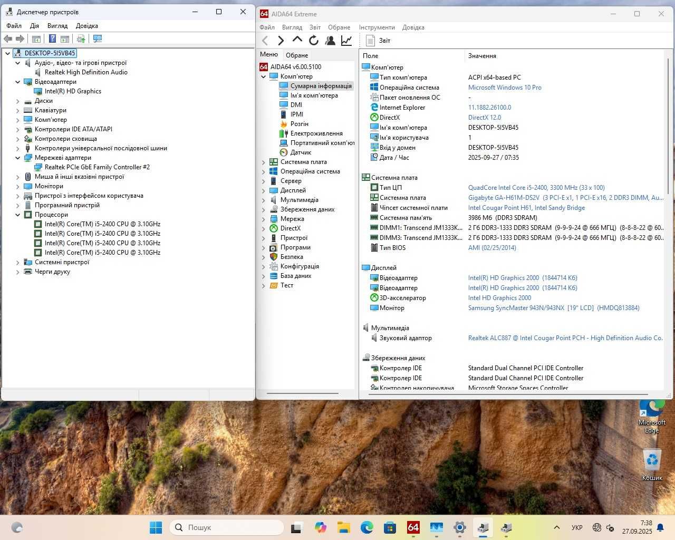The width and height of the screenshot is (675, 540).
Task: Click AIDA64 up-level arrow icon
Action: coord(297,40)
